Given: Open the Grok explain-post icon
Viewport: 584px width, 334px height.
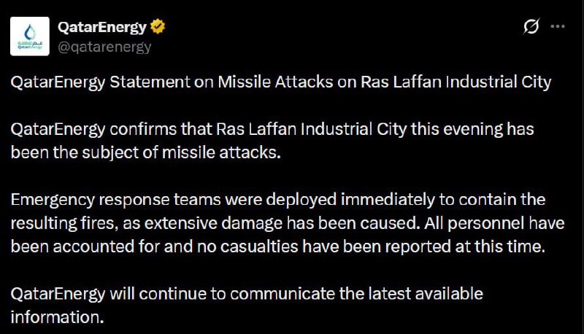Looking at the screenshot, I should tap(531, 27).
